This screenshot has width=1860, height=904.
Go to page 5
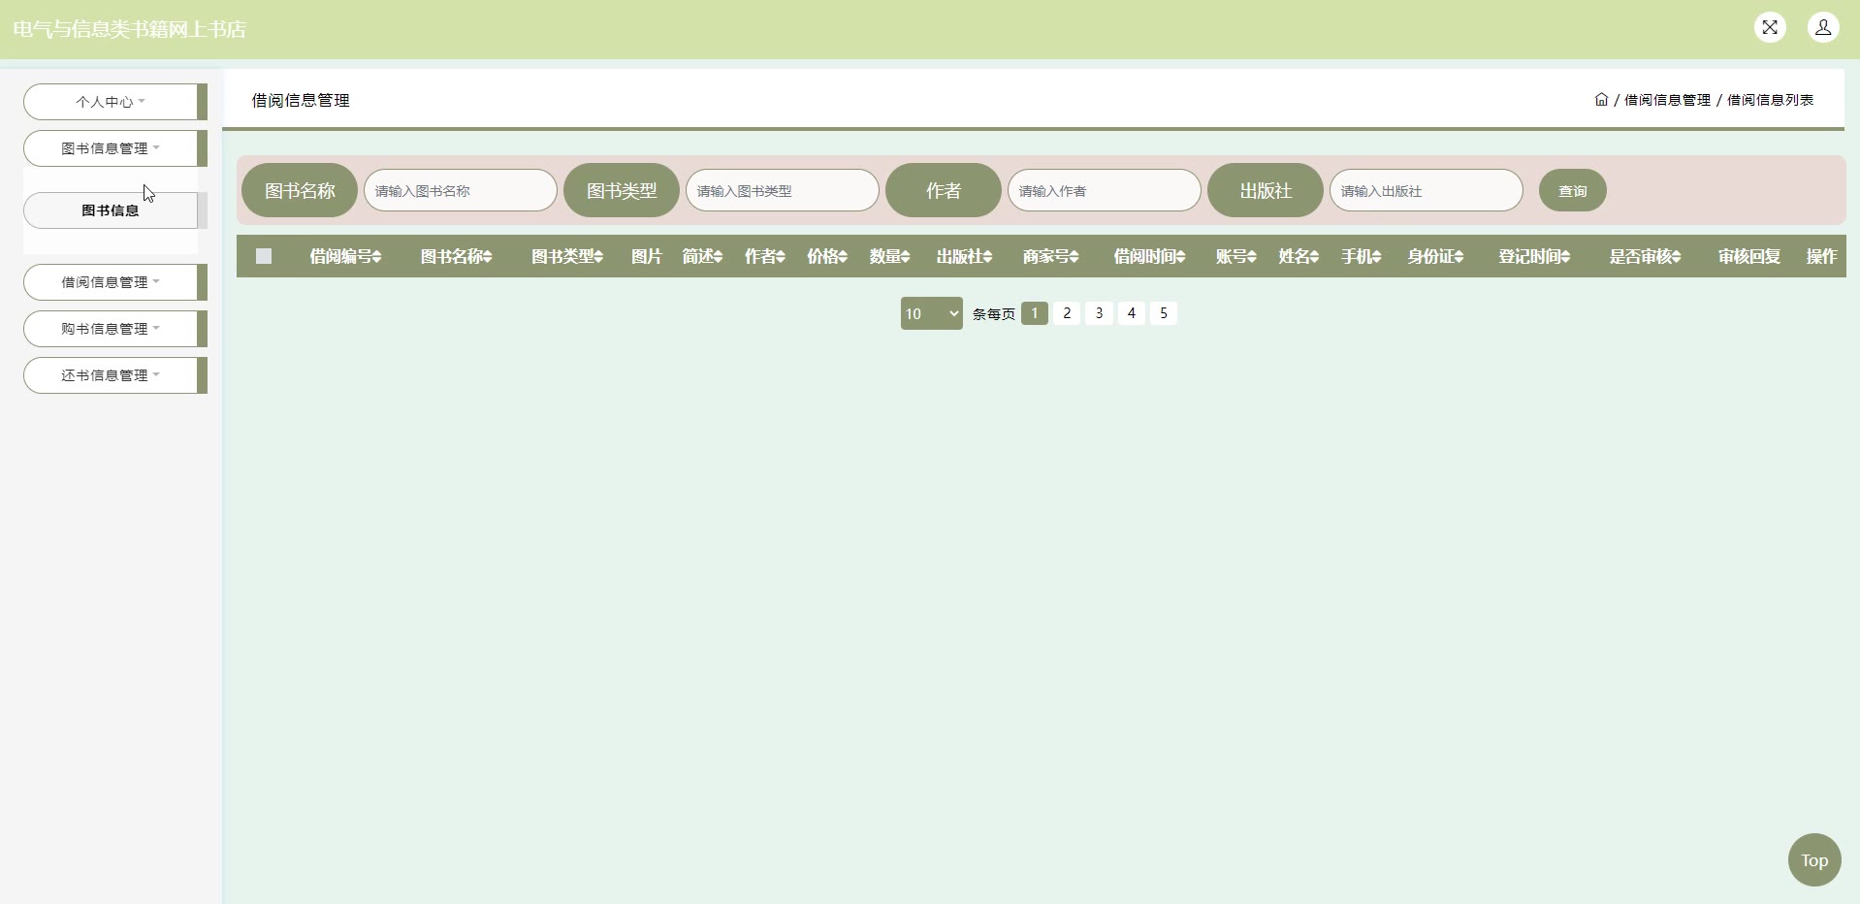click(1164, 313)
